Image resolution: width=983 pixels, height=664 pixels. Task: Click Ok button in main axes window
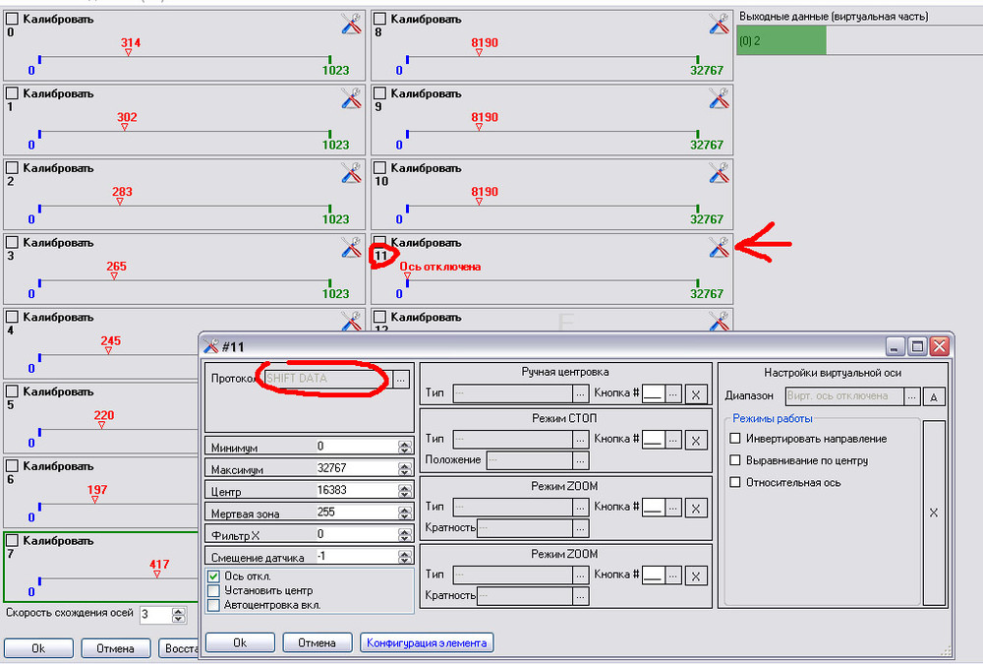click(x=38, y=648)
